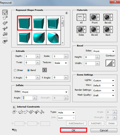Open the Back material picker
The image size is (120, 135).
108,29
